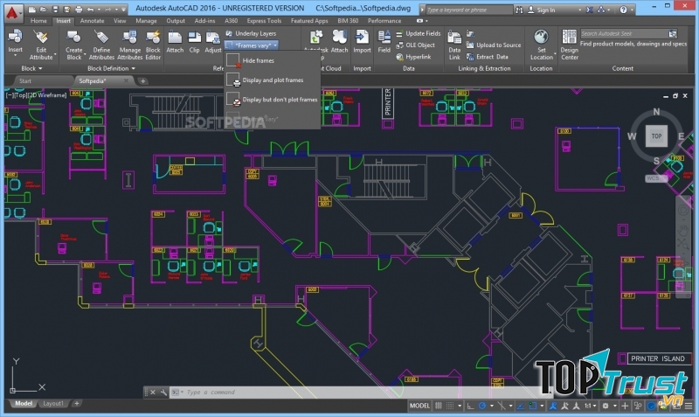Viewport: 699px width, 417px height.
Task: Click the Set Location globe icon
Action: click(541, 37)
